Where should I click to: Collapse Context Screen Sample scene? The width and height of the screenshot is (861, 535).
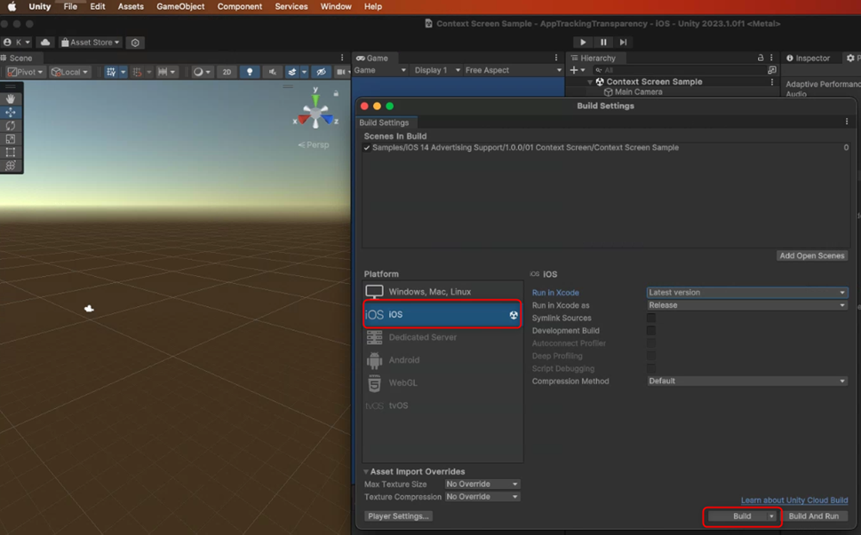point(590,82)
